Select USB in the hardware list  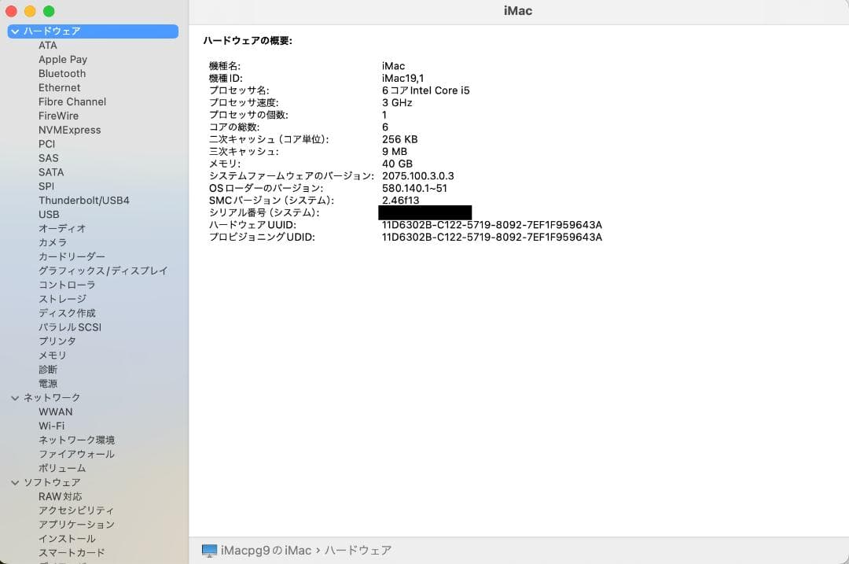click(x=48, y=214)
